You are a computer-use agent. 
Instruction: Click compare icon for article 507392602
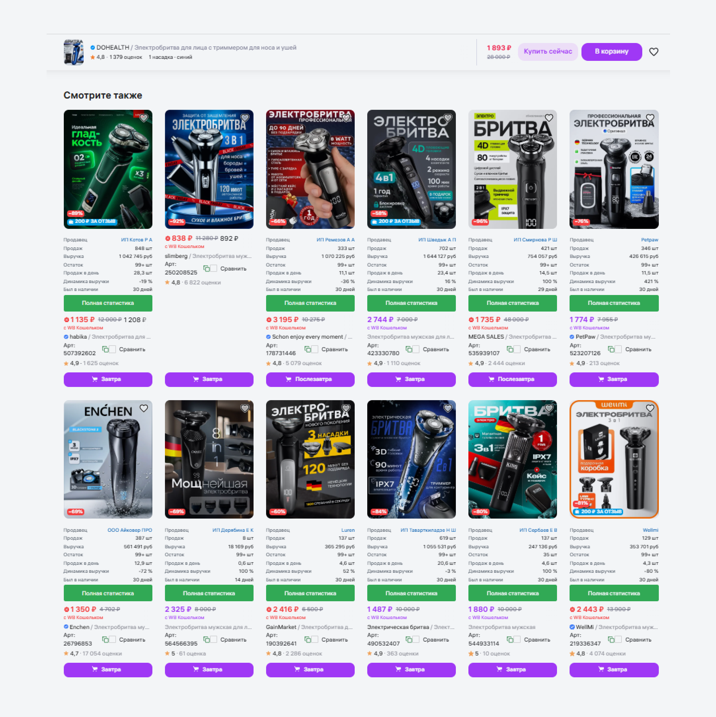pos(106,349)
